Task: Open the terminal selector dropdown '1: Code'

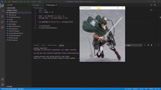Action: [x=134, y=45]
